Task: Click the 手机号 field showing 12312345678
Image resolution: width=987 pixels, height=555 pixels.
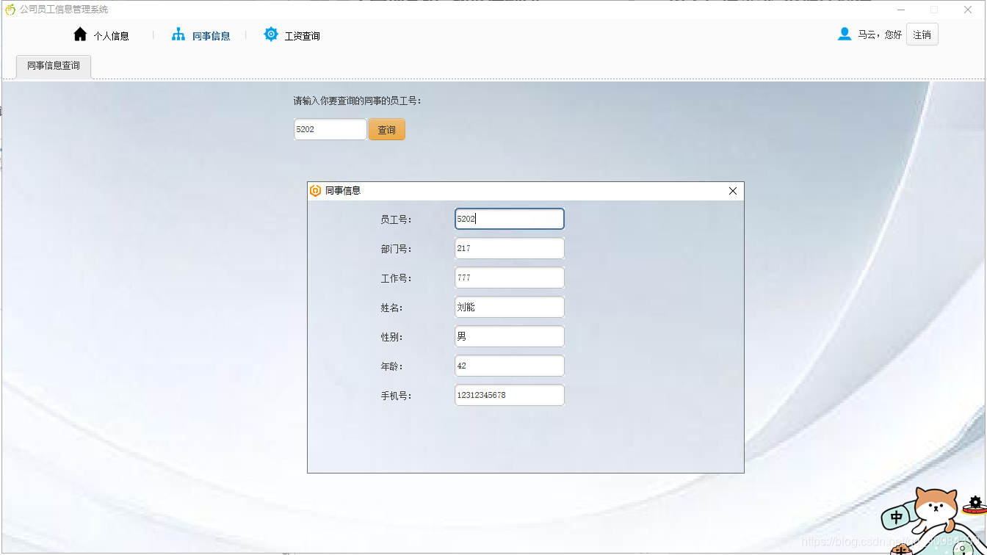Action: (509, 395)
